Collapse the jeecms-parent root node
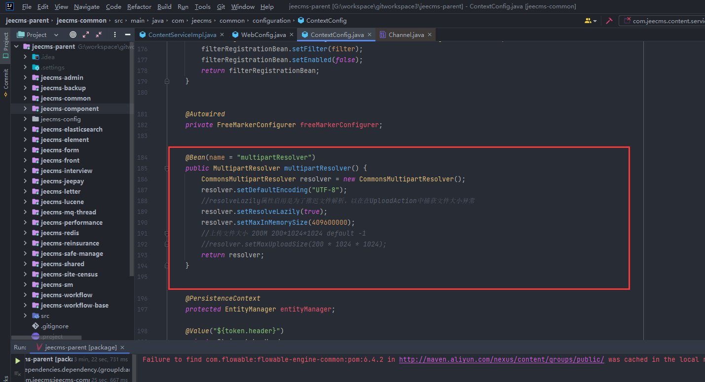 point(16,47)
